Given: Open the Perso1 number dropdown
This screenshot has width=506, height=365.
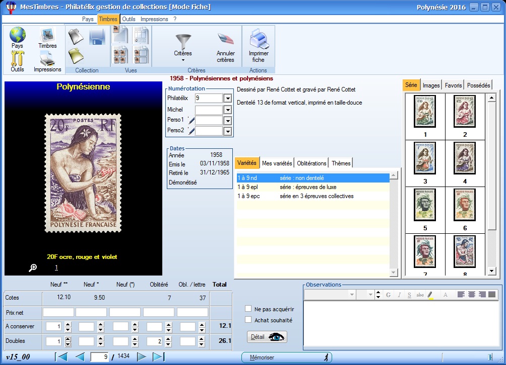Looking at the screenshot, I should pyautogui.click(x=227, y=121).
